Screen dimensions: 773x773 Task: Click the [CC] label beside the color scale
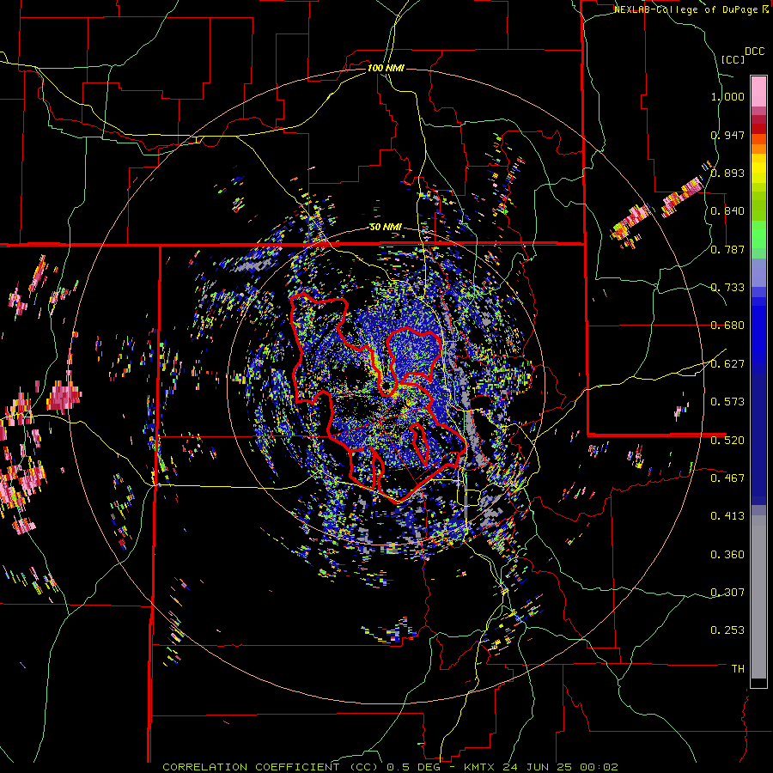pos(733,59)
